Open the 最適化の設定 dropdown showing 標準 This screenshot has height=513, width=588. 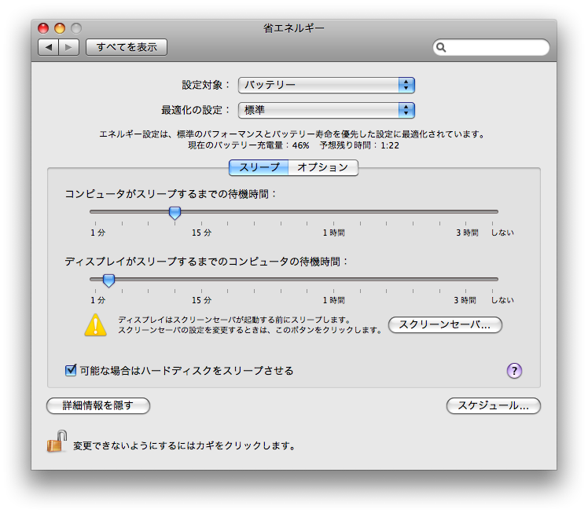click(326, 110)
